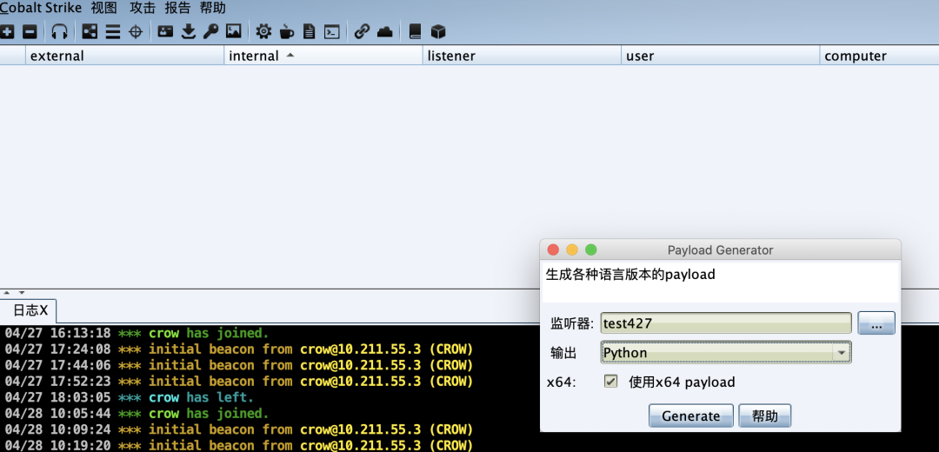The width and height of the screenshot is (939, 452).
Task: Click the log entry at 04/28 10:19:20
Action: click(239, 446)
